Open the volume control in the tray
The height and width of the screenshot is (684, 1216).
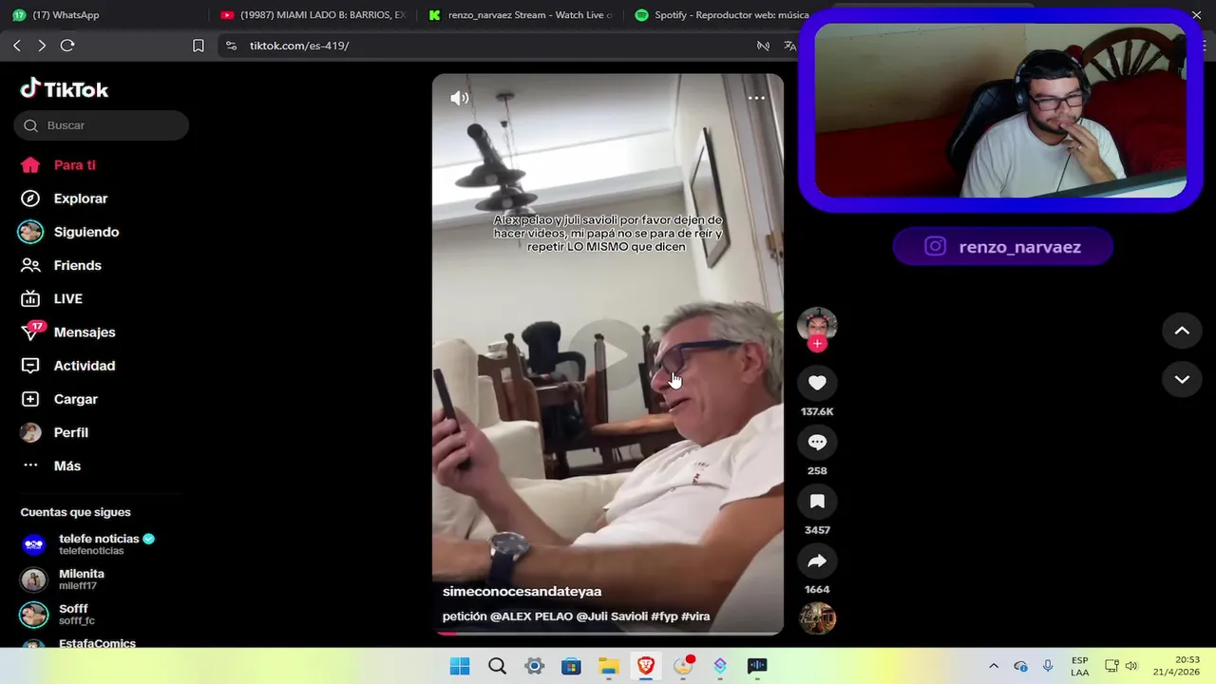click(x=1131, y=666)
